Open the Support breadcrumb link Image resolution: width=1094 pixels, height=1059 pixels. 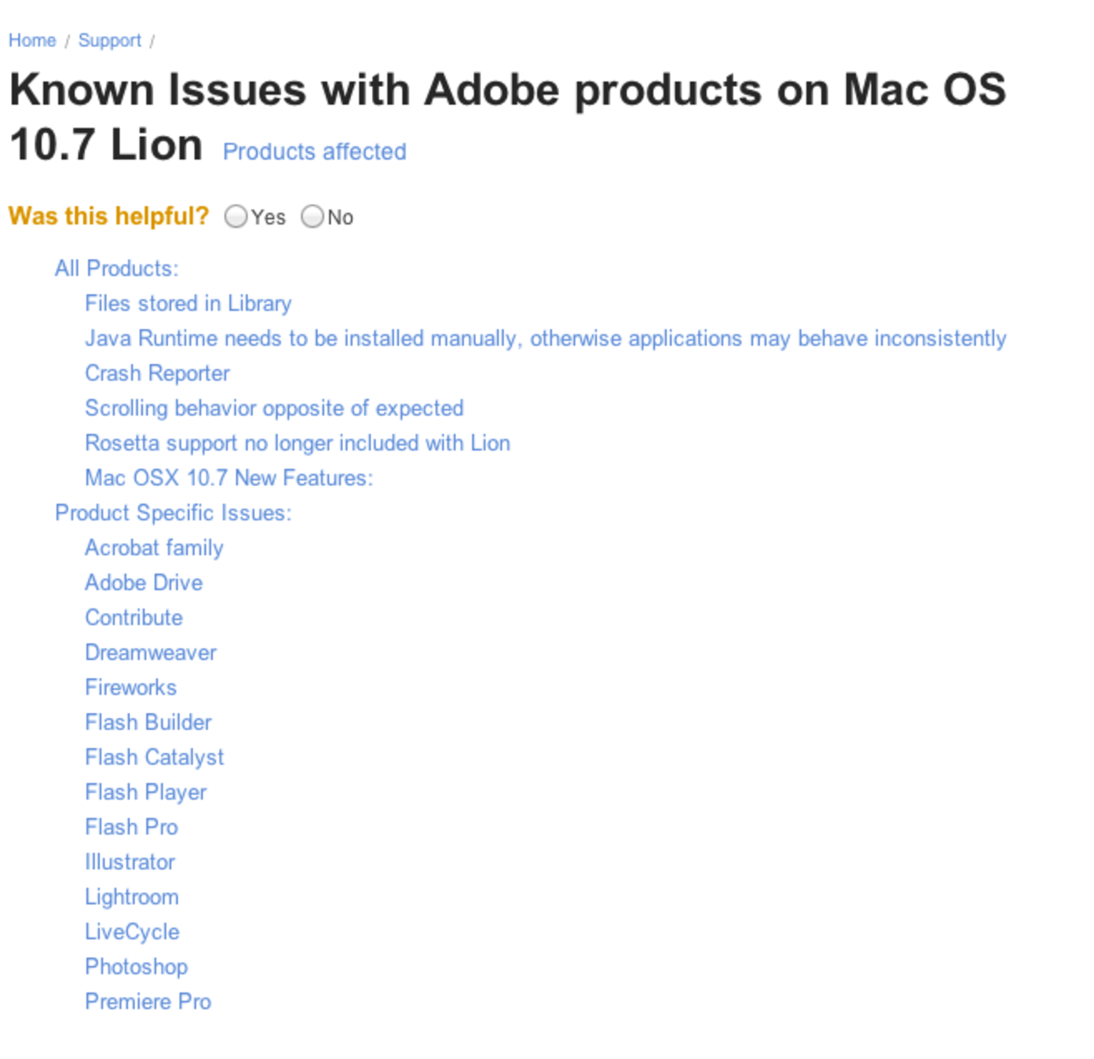point(109,40)
